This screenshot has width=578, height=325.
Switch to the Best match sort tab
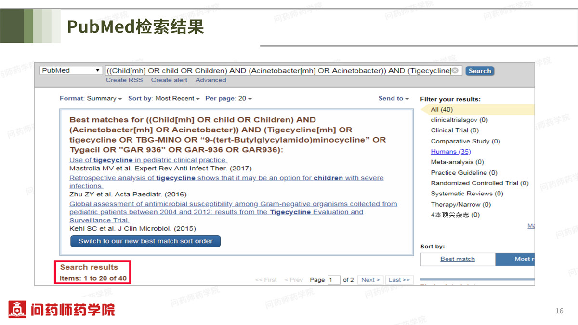pyautogui.click(x=458, y=259)
